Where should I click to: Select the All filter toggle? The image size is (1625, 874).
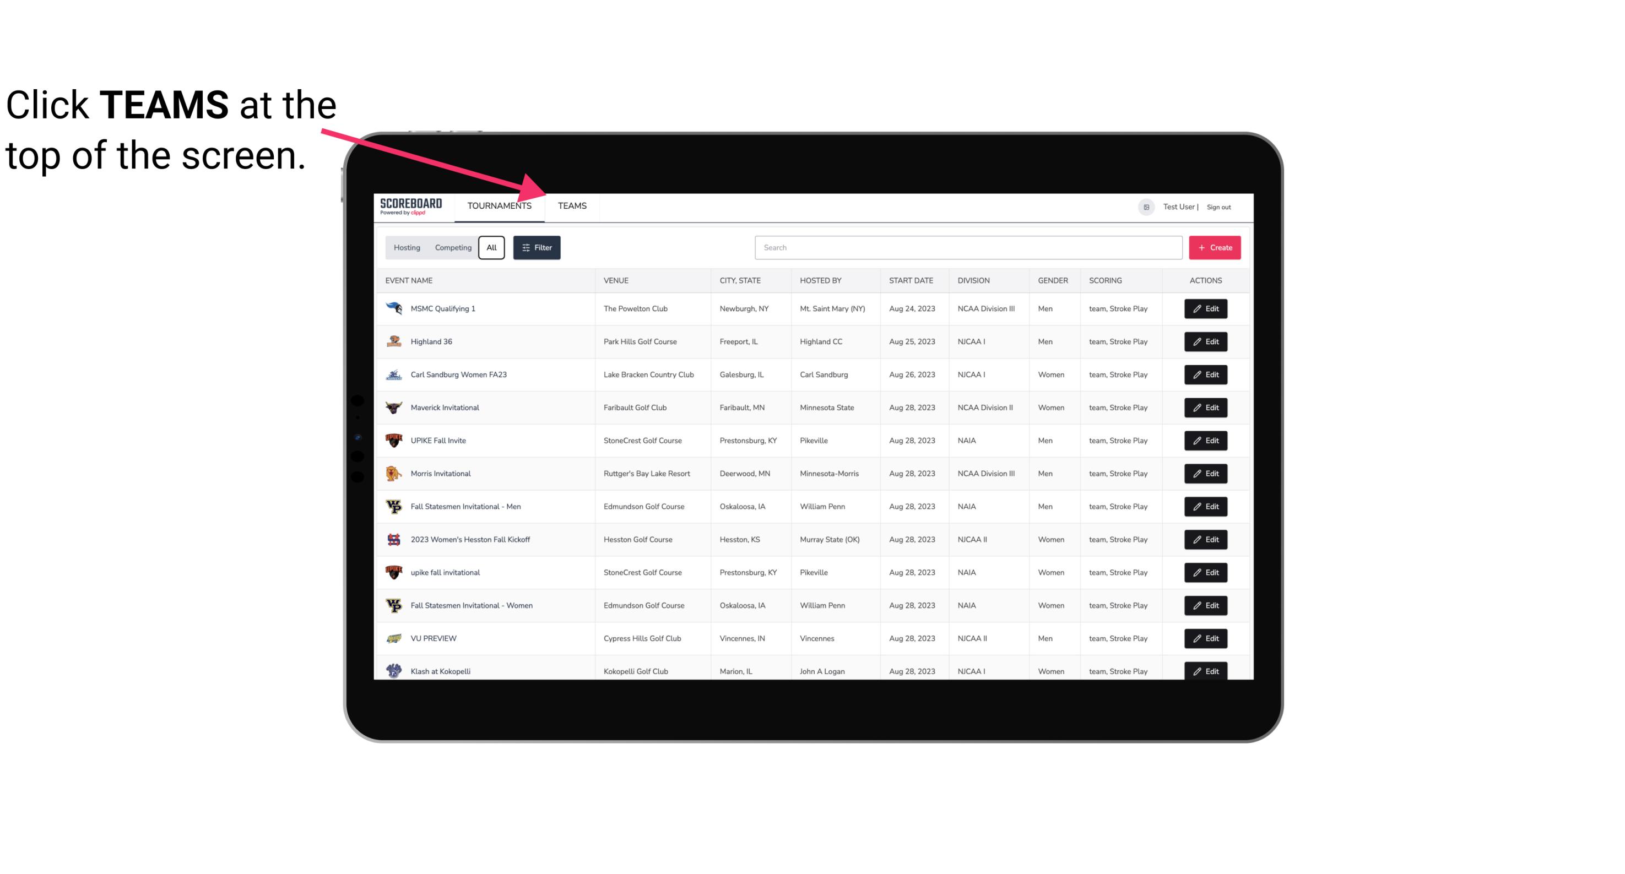(492, 248)
